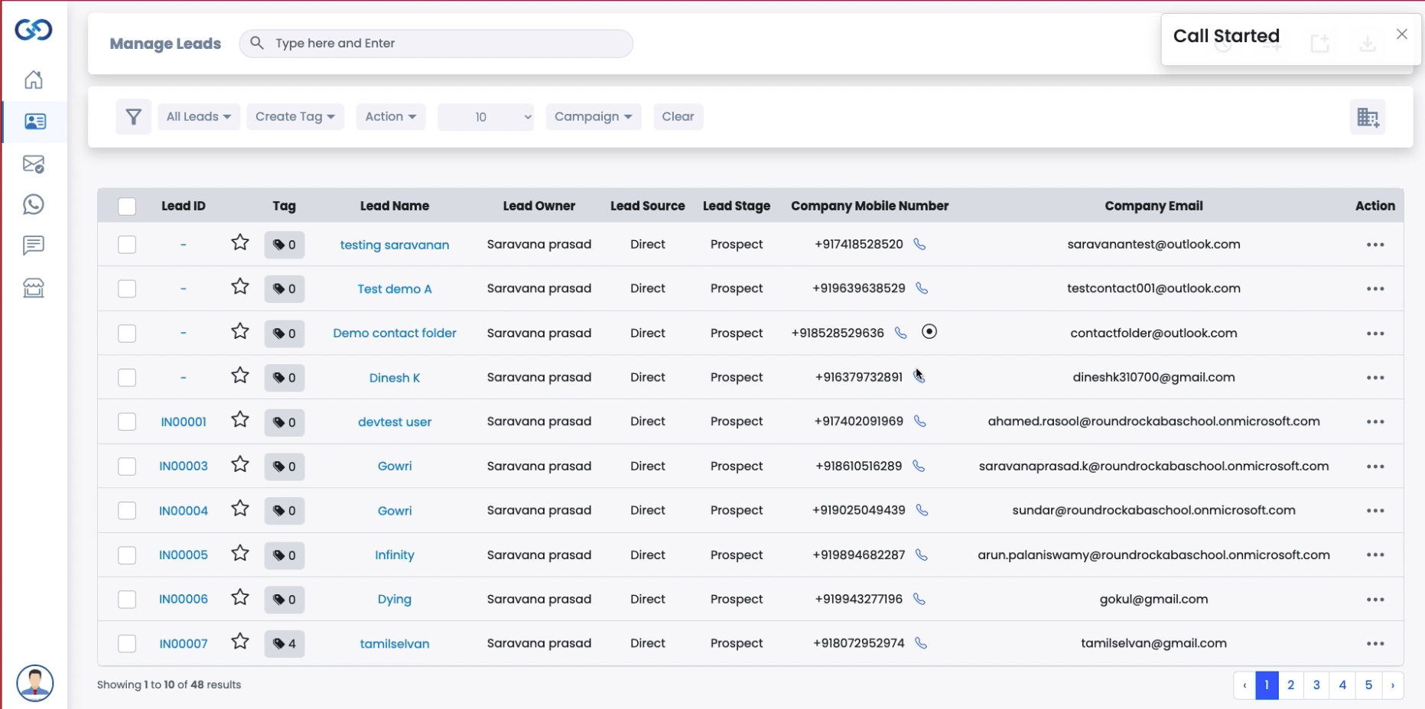The image size is (1425, 709).
Task: Open the Home icon in sidebar
Action: pos(34,80)
